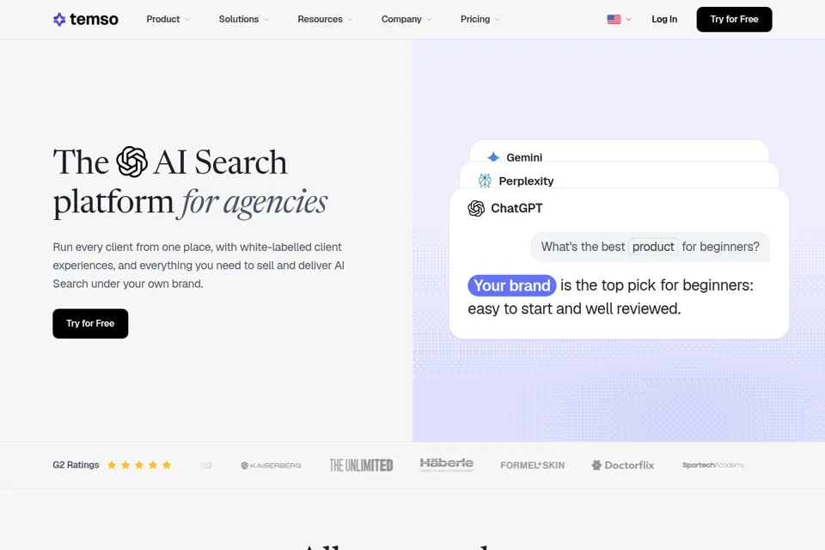Click the 'product' keyword chip

coord(653,247)
